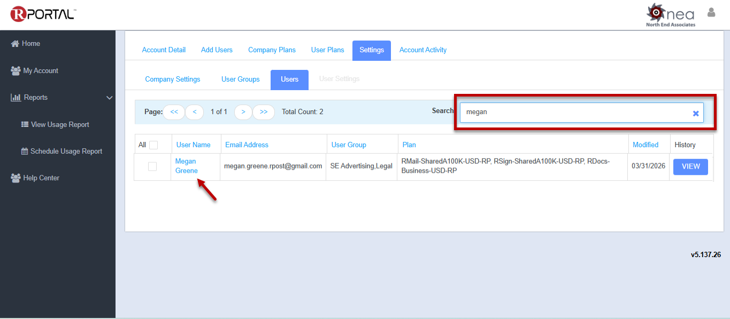
Task: Sort by User Group column
Action: click(x=349, y=145)
